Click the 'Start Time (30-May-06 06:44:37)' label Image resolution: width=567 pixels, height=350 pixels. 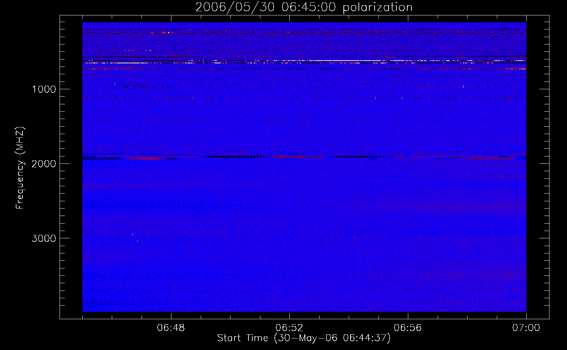pyautogui.click(x=304, y=338)
